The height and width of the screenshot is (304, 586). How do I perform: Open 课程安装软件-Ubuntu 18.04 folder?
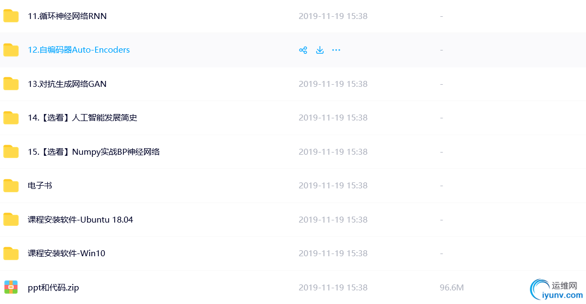tap(80, 220)
